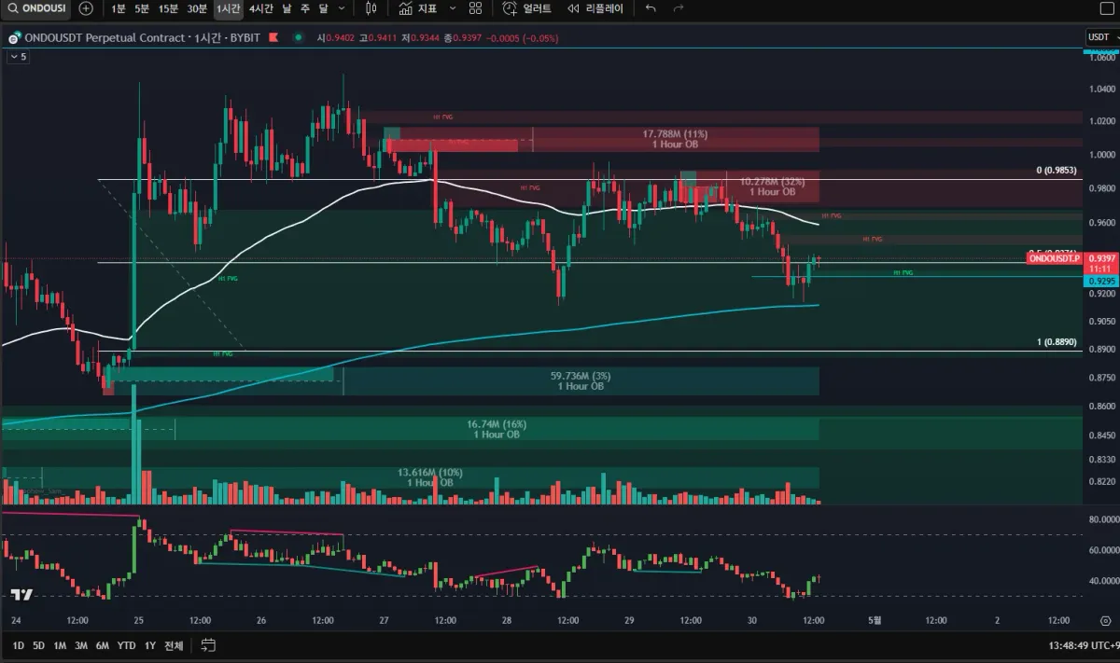Click the ONDOUSDT Perpetual Contract title
Image resolution: width=1120 pixels, height=663 pixels.
[103, 38]
